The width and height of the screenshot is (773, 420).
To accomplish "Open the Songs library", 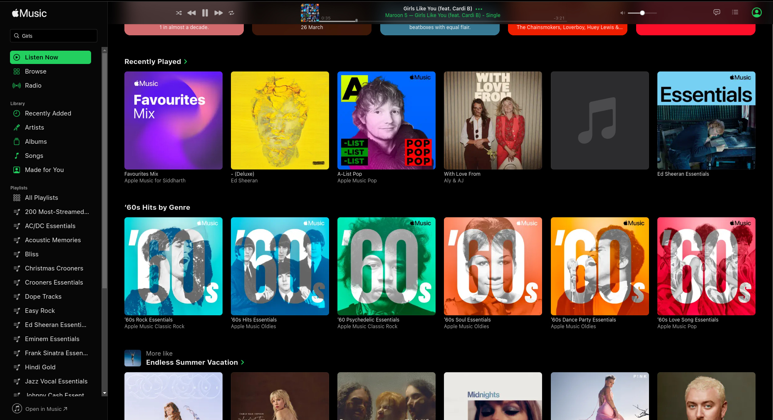I will [x=34, y=155].
